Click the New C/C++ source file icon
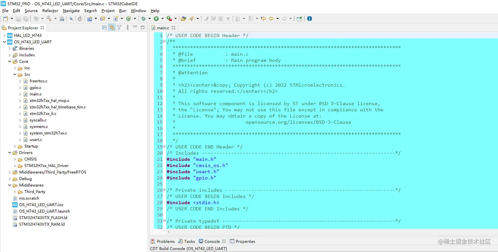 click(x=116, y=19)
